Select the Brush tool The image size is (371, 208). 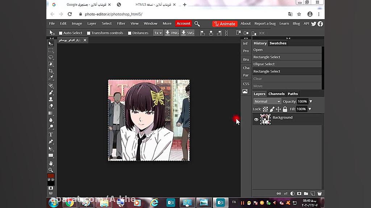click(51, 92)
